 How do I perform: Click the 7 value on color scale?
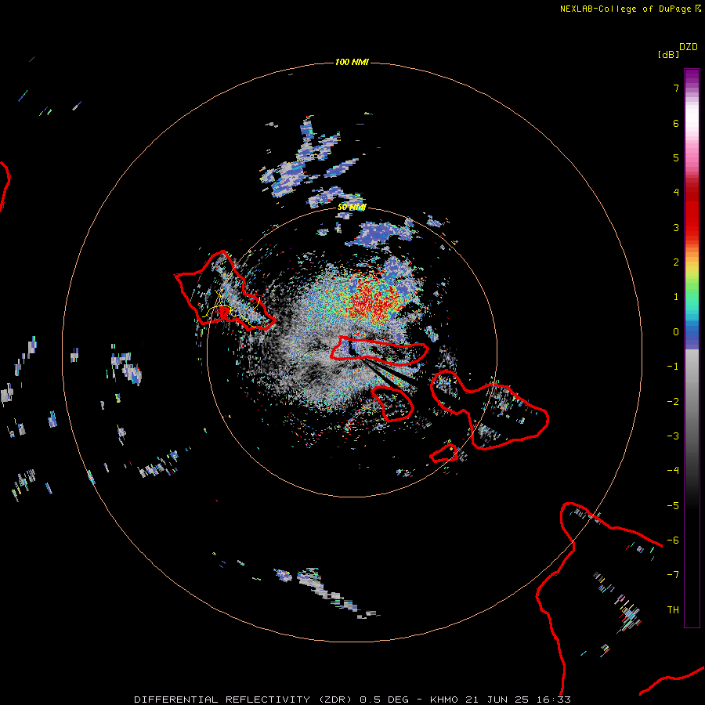coord(676,88)
